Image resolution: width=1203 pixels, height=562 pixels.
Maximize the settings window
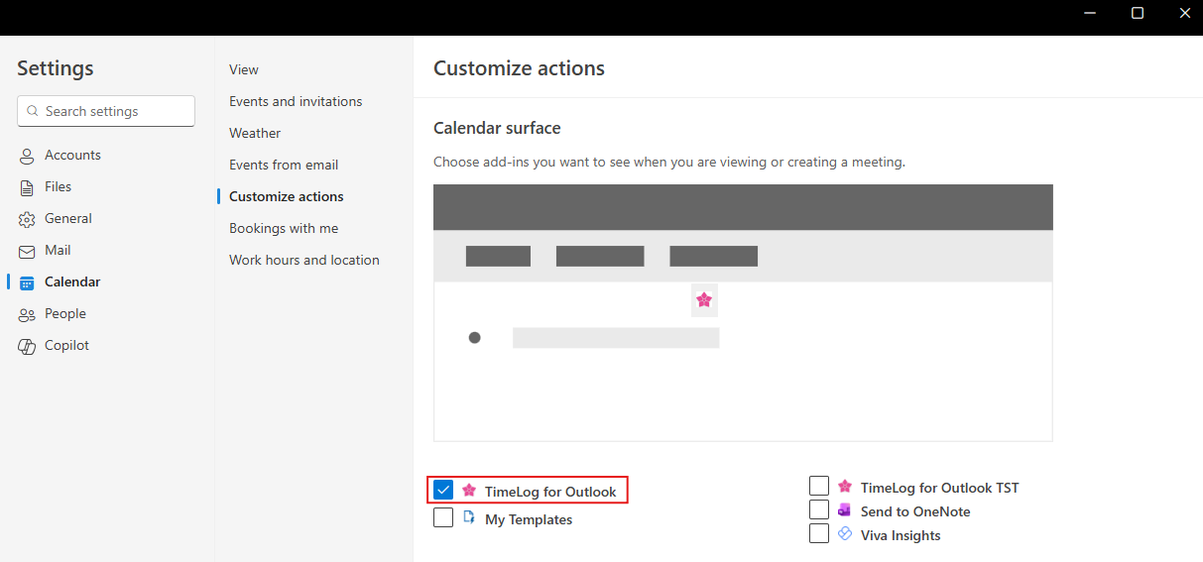click(1138, 13)
